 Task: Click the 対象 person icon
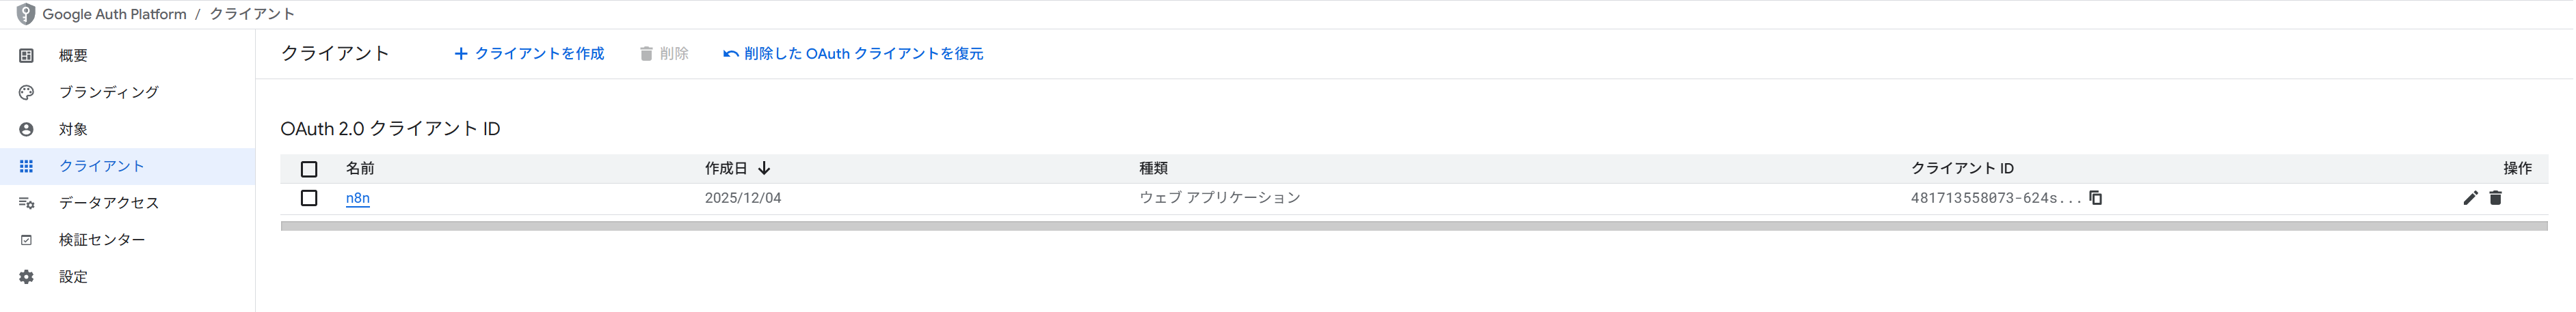27,130
